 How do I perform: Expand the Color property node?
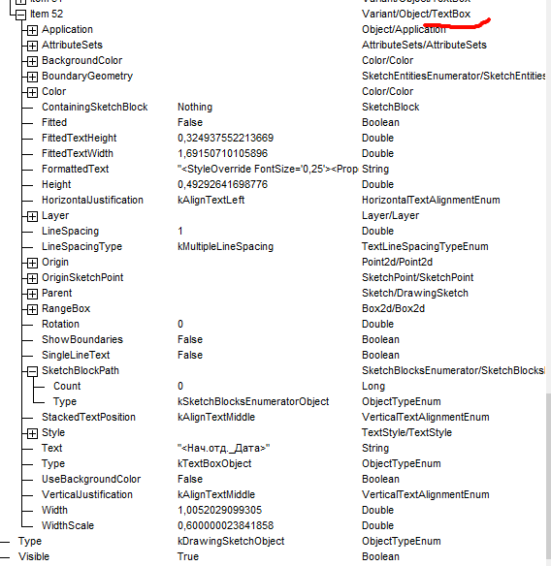point(32,92)
